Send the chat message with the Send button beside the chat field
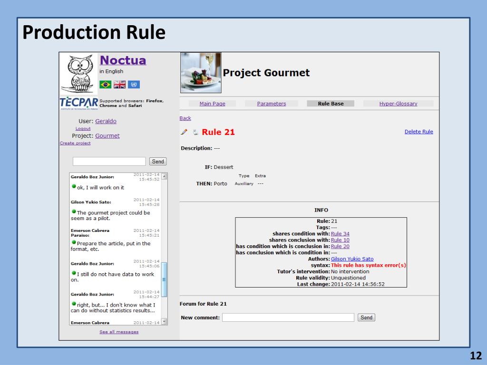This screenshot has width=487, height=365. pos(158,162)
